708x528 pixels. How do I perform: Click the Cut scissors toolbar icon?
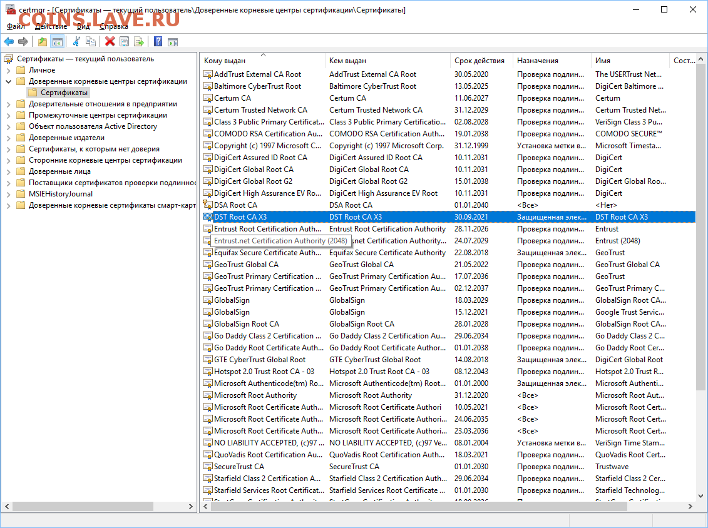click(x=76, y=42)
